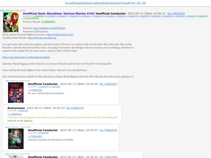Open the 0.jpg file name link
Viewport: 211px width, 158px height.
(x=2, y=10)
